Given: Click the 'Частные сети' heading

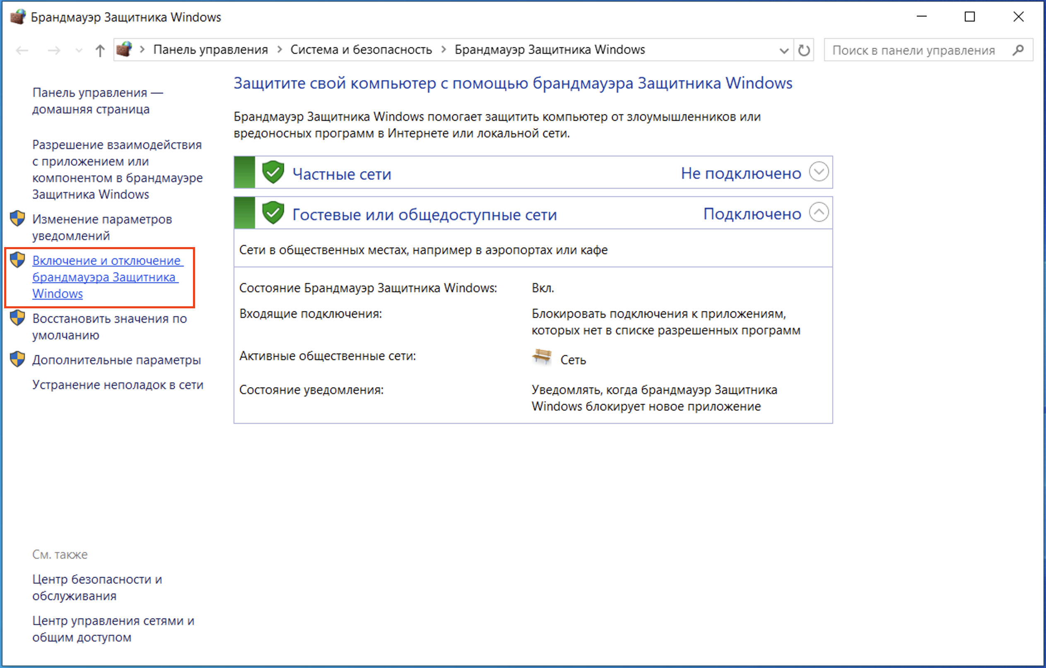Looking at the screenshot, I should coord(342,174).
